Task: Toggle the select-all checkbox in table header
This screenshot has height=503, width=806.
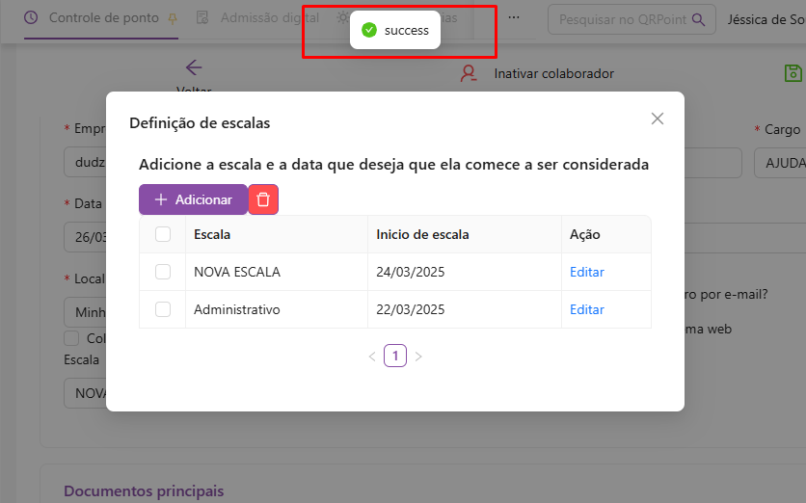Action: pyautogui.click(x=163, y=234)
